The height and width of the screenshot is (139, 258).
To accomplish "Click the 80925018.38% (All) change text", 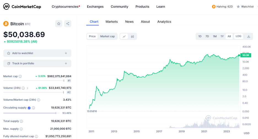I will (21, 42).
